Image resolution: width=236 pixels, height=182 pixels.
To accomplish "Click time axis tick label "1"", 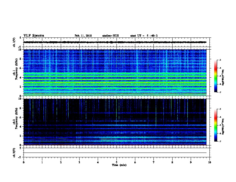I will click(42, 162).
